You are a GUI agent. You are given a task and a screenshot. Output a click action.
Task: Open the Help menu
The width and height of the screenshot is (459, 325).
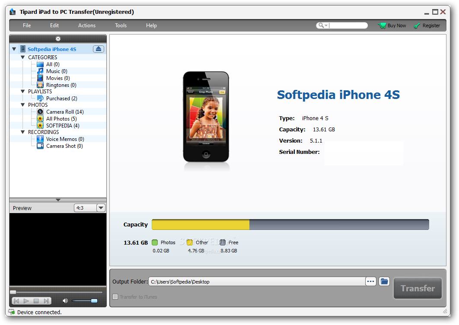151,25
